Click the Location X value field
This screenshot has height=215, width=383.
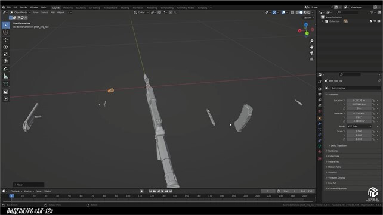pyautogui.click(x=359, y=101)
